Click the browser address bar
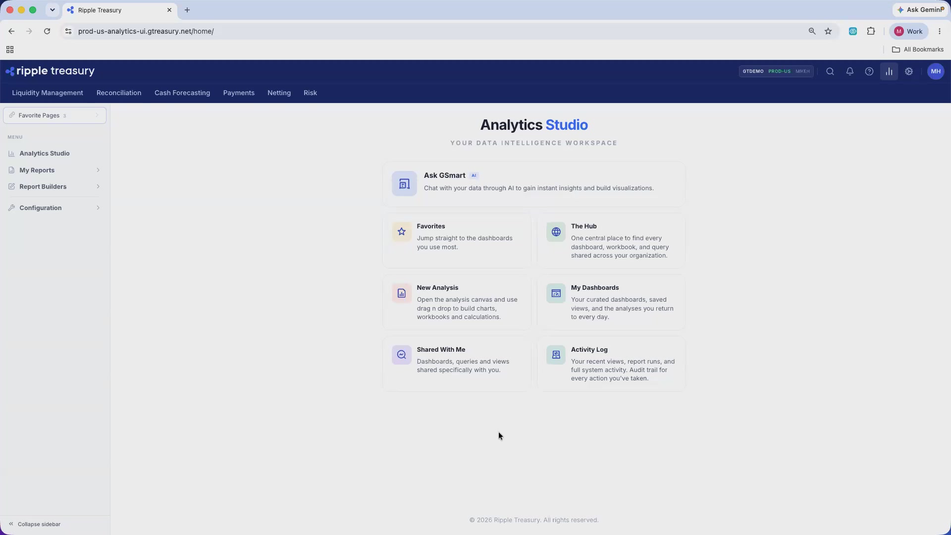This screenshot has height=535, width=951. (x=436, y=31)
